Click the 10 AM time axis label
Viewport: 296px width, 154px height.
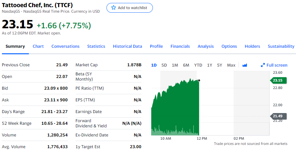click(x=166, y=138)
